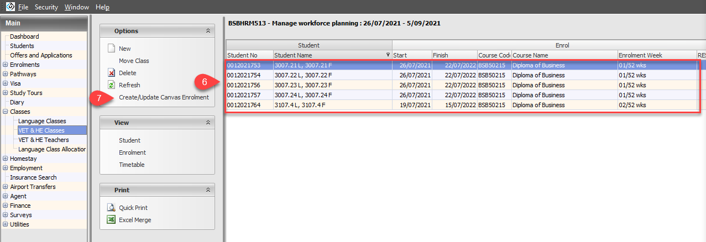Click Move Class option
Image resolution: width=706 pixels, height=242 pixels.
pos(134,61)
